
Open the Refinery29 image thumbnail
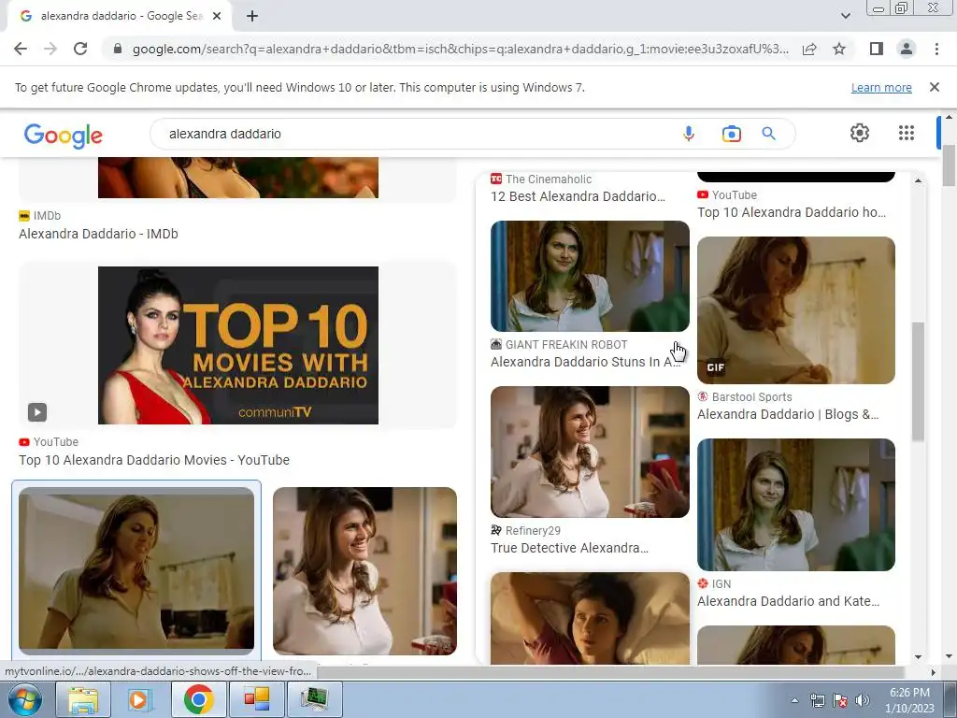coord(590,452)
